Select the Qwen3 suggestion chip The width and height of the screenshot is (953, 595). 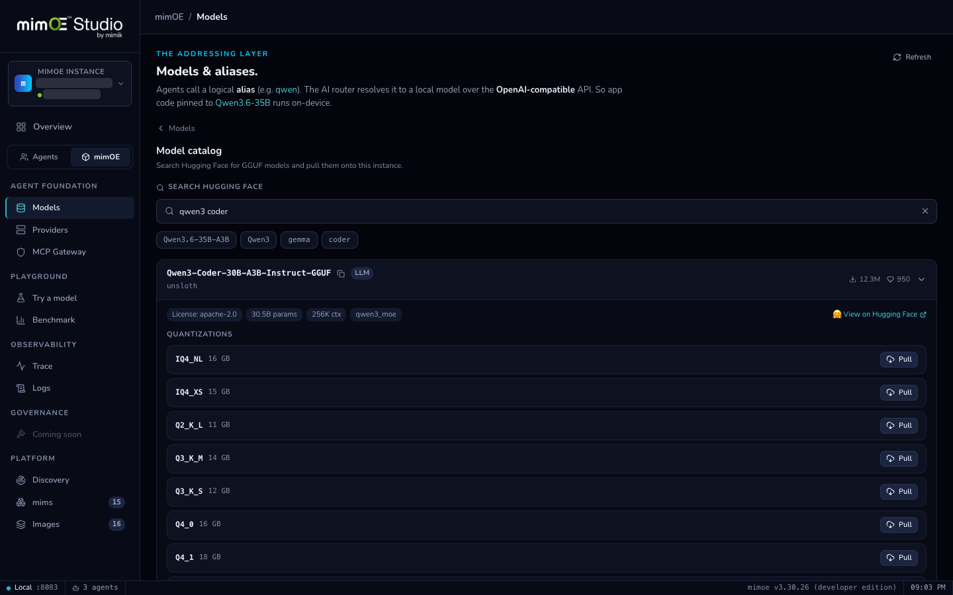(x=258, y=240)
